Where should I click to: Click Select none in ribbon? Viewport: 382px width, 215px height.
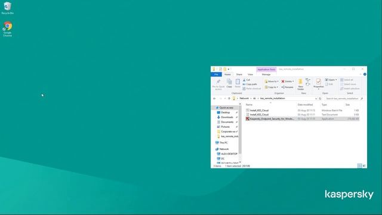click(x=348, y=84)
